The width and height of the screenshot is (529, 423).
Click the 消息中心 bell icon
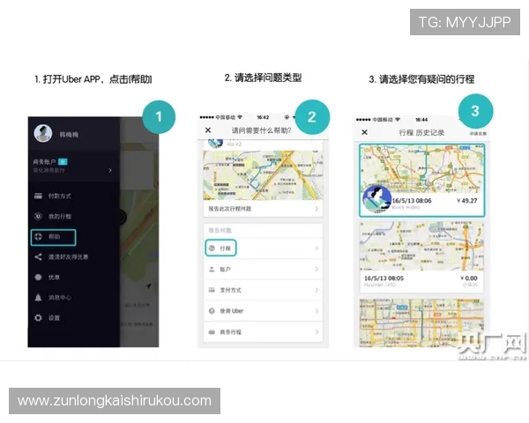click(x=38, y=298)
